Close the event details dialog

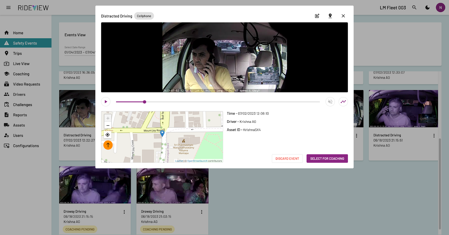(x=343, y=16)
